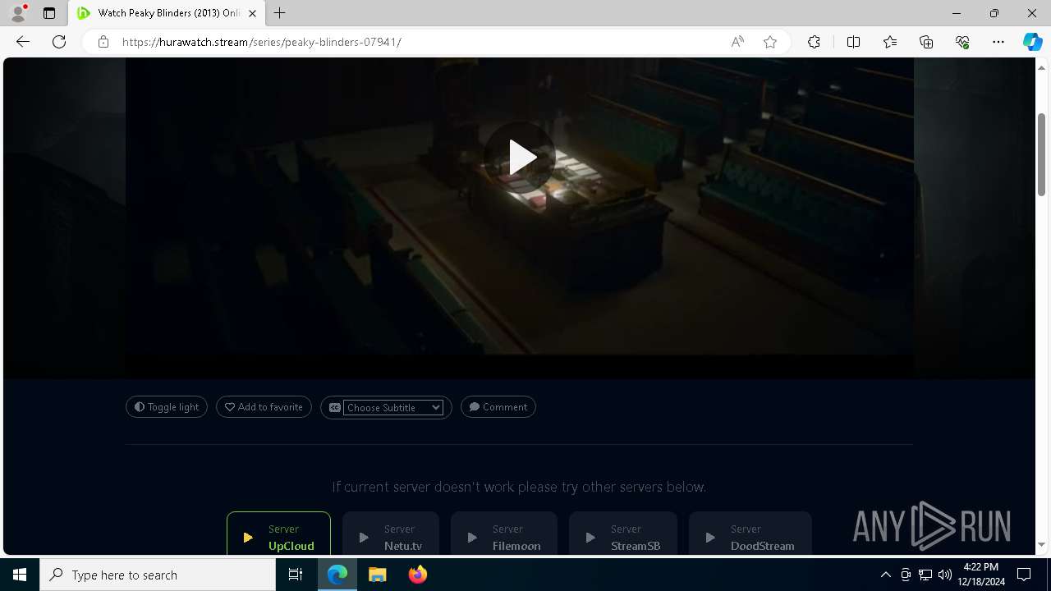The image size is (1051, 591).
Task: Open the Comment section
Action: (x=498, y=407)
